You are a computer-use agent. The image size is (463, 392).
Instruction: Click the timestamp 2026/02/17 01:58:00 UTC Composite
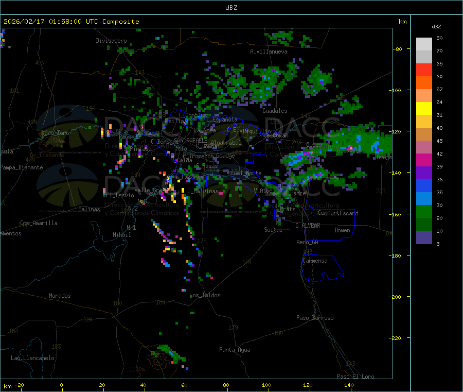71,22
